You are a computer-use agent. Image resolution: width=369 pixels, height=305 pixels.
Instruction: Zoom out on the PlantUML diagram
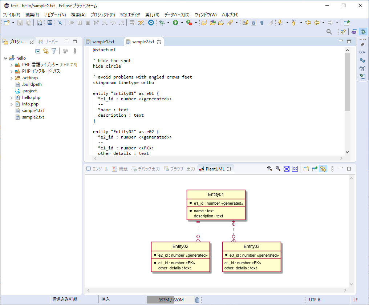coord(278,169)
